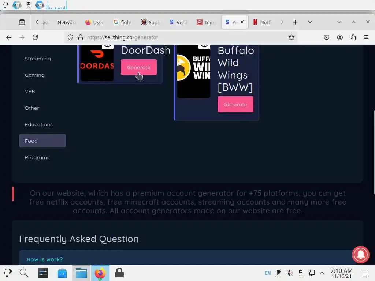The height and width of the screenshot is (281, 375).
Task: Switch to the Netflix tab
Action: (263, 22)
